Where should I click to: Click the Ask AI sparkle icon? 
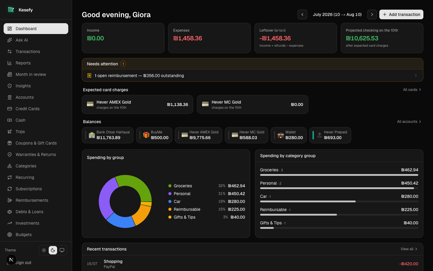tap(10, 40)
